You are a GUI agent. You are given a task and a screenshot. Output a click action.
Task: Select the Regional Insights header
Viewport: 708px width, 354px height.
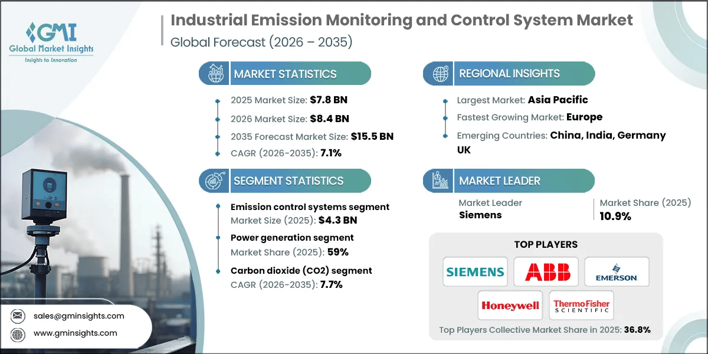(509, 74)
